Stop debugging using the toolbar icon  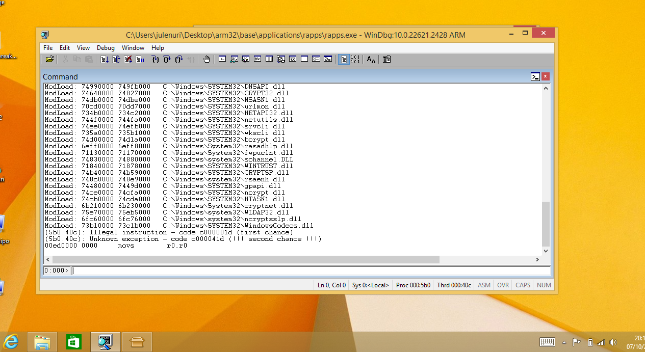(x=128, y=59)
